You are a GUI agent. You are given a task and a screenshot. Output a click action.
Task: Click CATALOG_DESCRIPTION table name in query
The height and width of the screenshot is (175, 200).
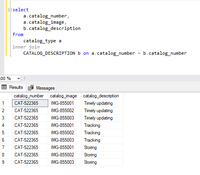pyautogui.click(x=49, y=53)
